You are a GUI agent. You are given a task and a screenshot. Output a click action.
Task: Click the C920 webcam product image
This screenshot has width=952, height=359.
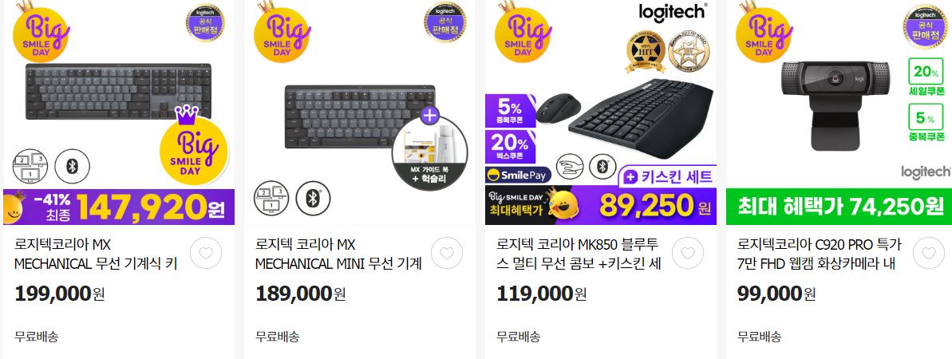coord(835,105)
